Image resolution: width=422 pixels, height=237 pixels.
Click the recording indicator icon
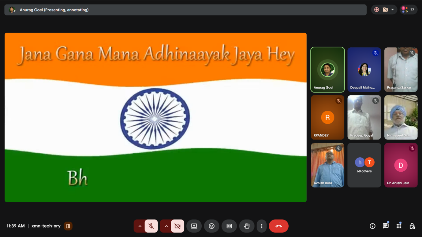tap(377, 10)
